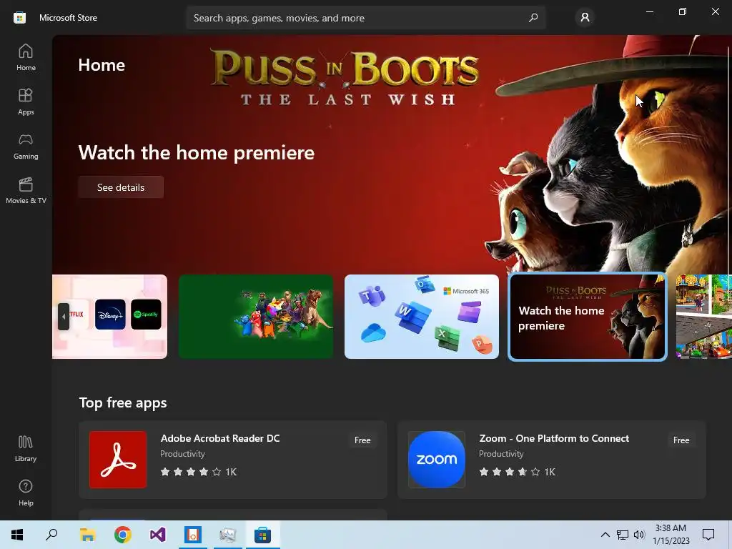Image resolution: width=732 pixels, height=549 pixels.
Task: Click the Microsoft Store logo in title bar
Action: (x=19, y=18)
